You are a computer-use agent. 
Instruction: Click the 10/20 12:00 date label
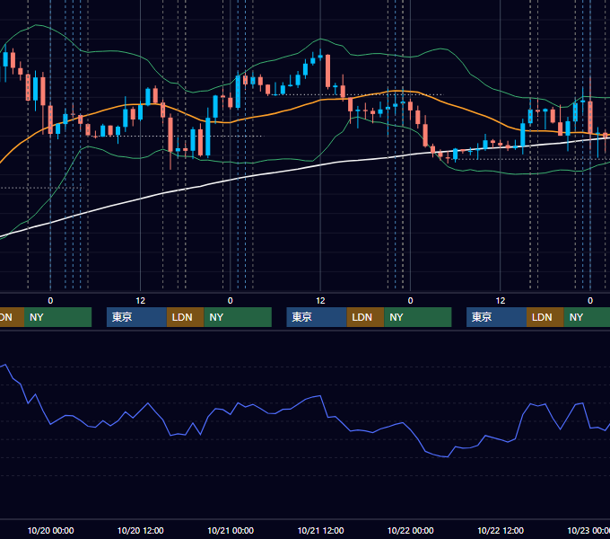pos(141,530)
